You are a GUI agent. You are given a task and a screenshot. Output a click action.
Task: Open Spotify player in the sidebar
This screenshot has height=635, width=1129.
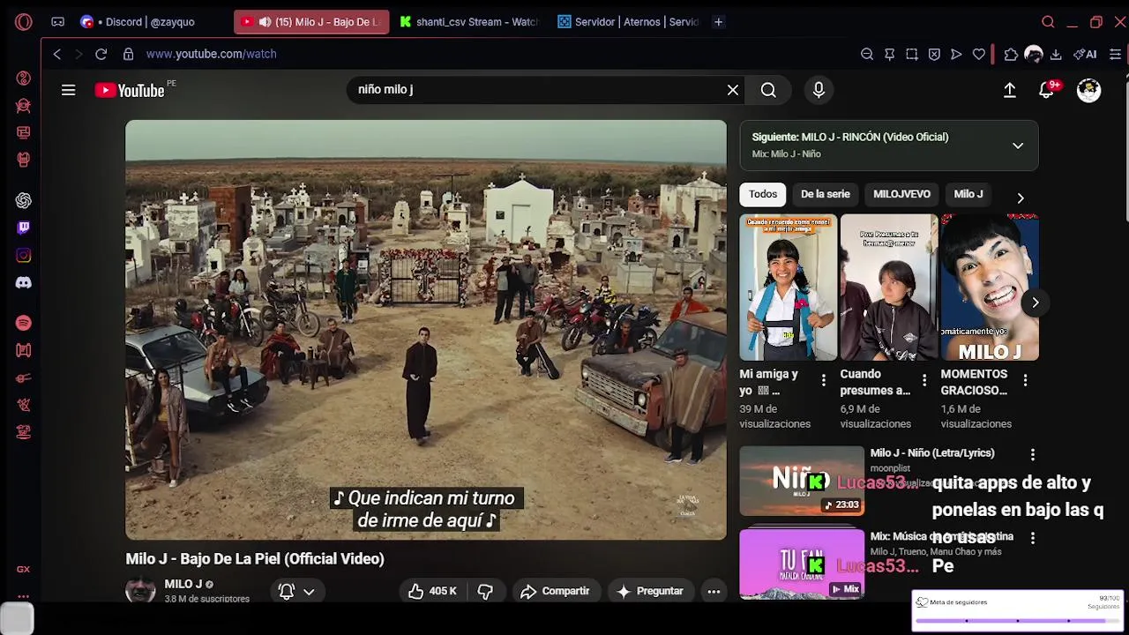coord(24,323)
